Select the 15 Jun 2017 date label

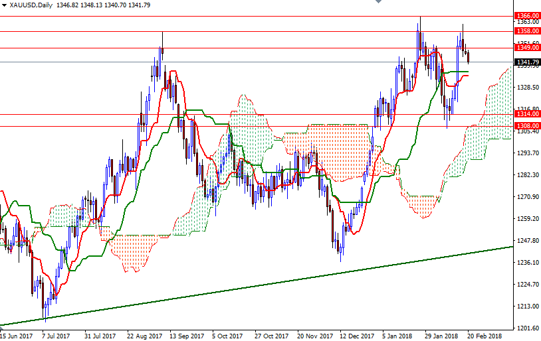pos(17,336)
